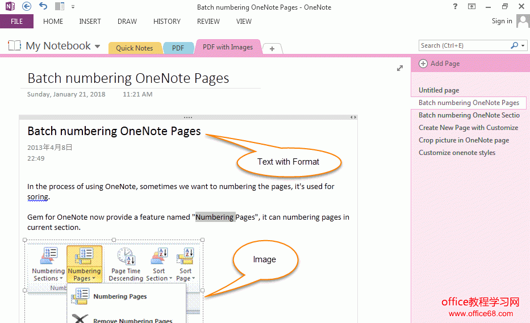The width and height of the screenshot is (530, 323).
Task: Switch to the INSERT ribbon tab
Action: [x=90, y=22]
